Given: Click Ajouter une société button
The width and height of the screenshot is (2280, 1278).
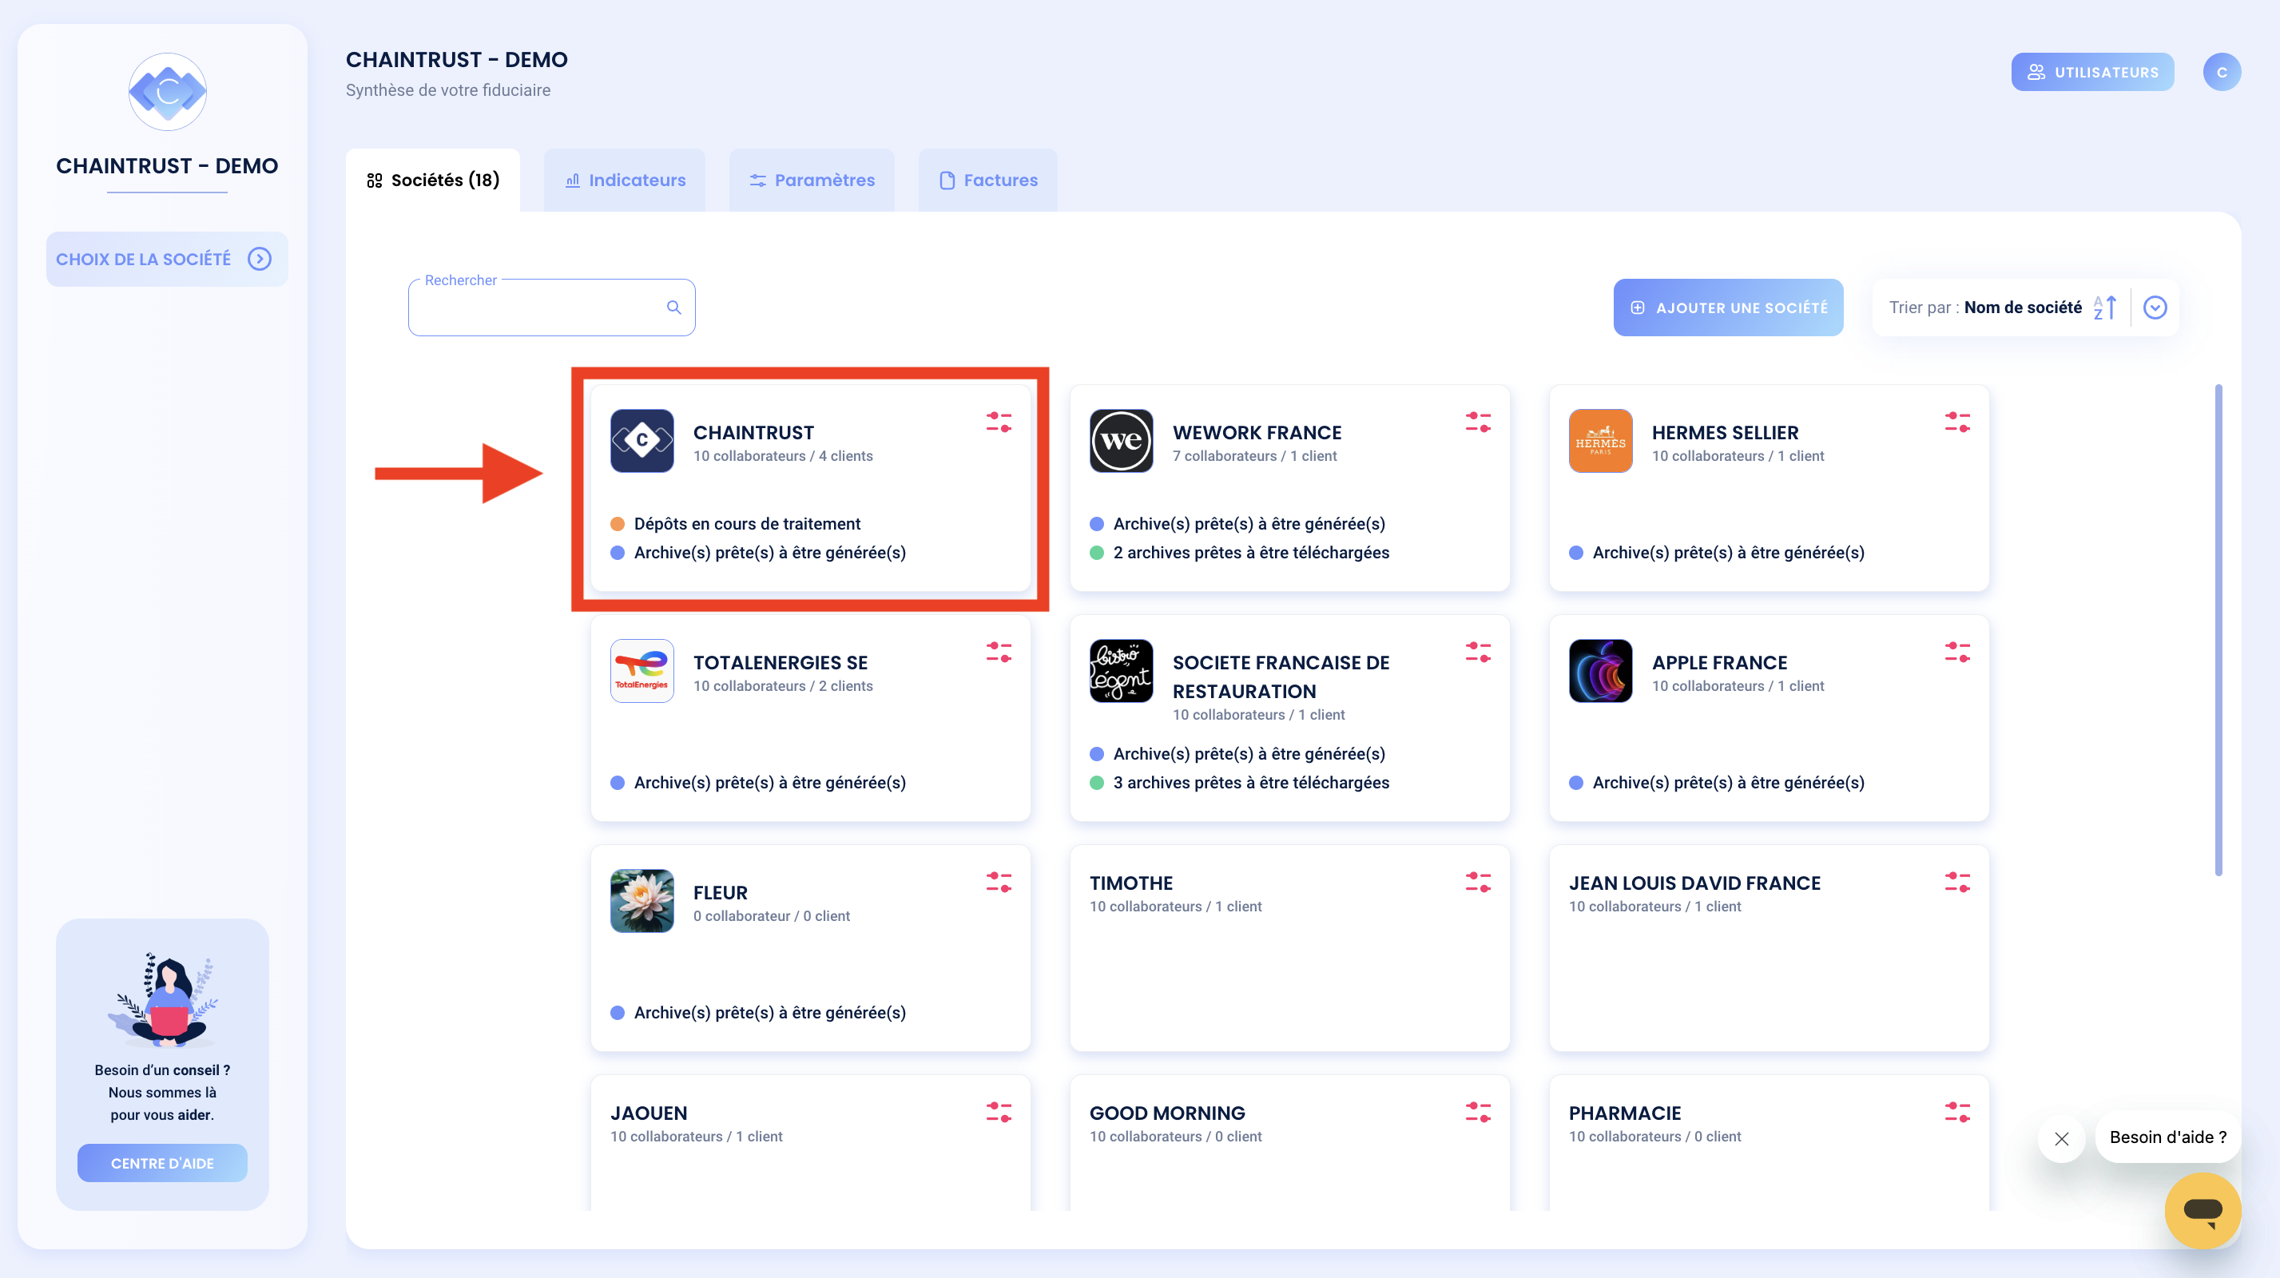Looking at the screenshot, I should pos(1728,307).
